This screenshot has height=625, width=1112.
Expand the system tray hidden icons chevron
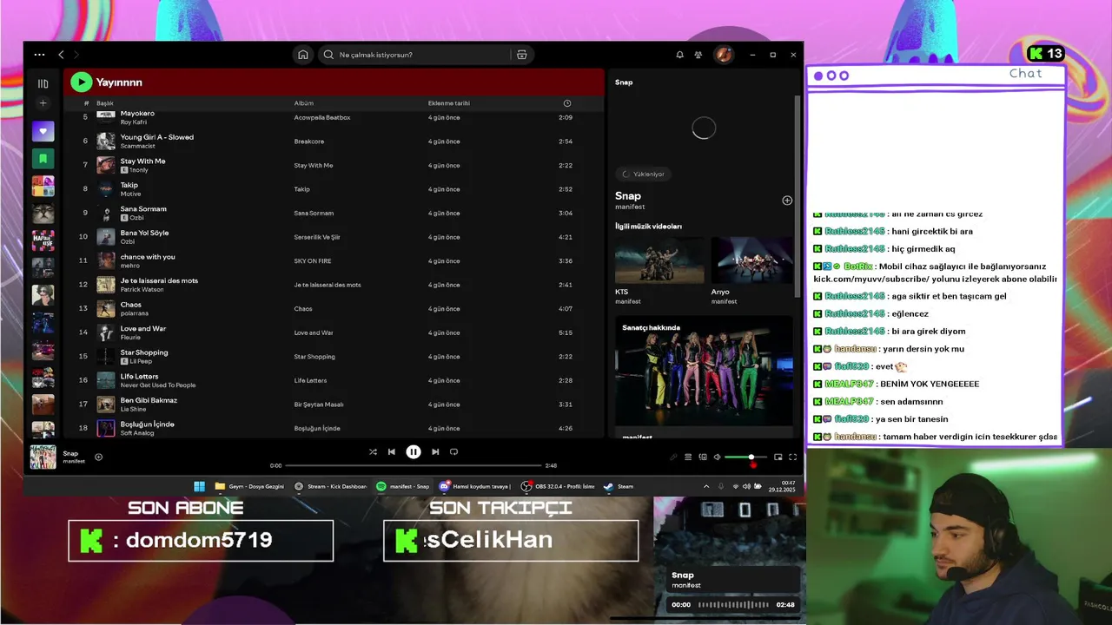click(x=706, y=486)
